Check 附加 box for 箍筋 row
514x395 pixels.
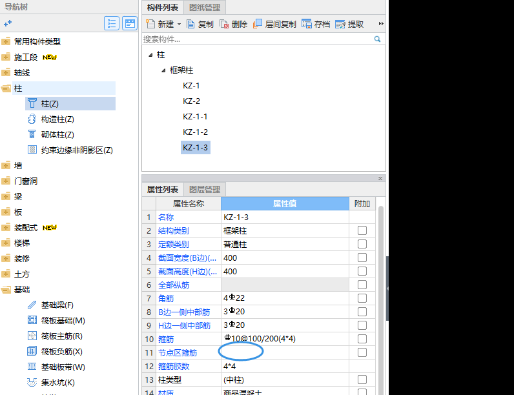coord(362,339)
